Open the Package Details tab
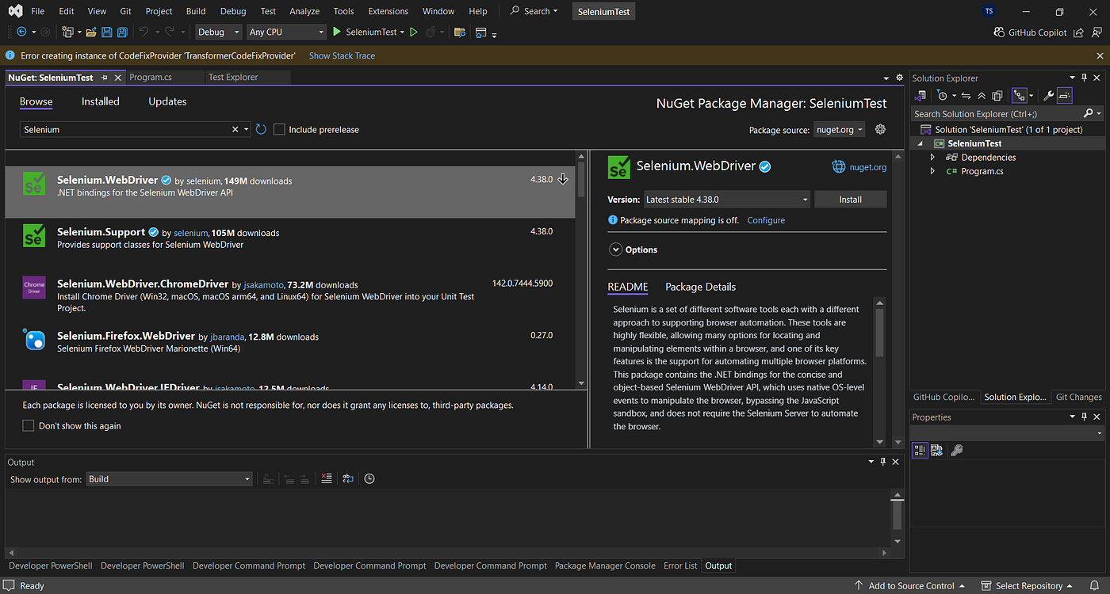Screen dimensions: 1110x594 pyautogui.click(x=700, y=287)
